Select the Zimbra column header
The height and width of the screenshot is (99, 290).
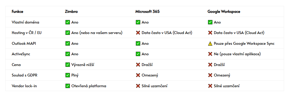[x=71, y=12]
